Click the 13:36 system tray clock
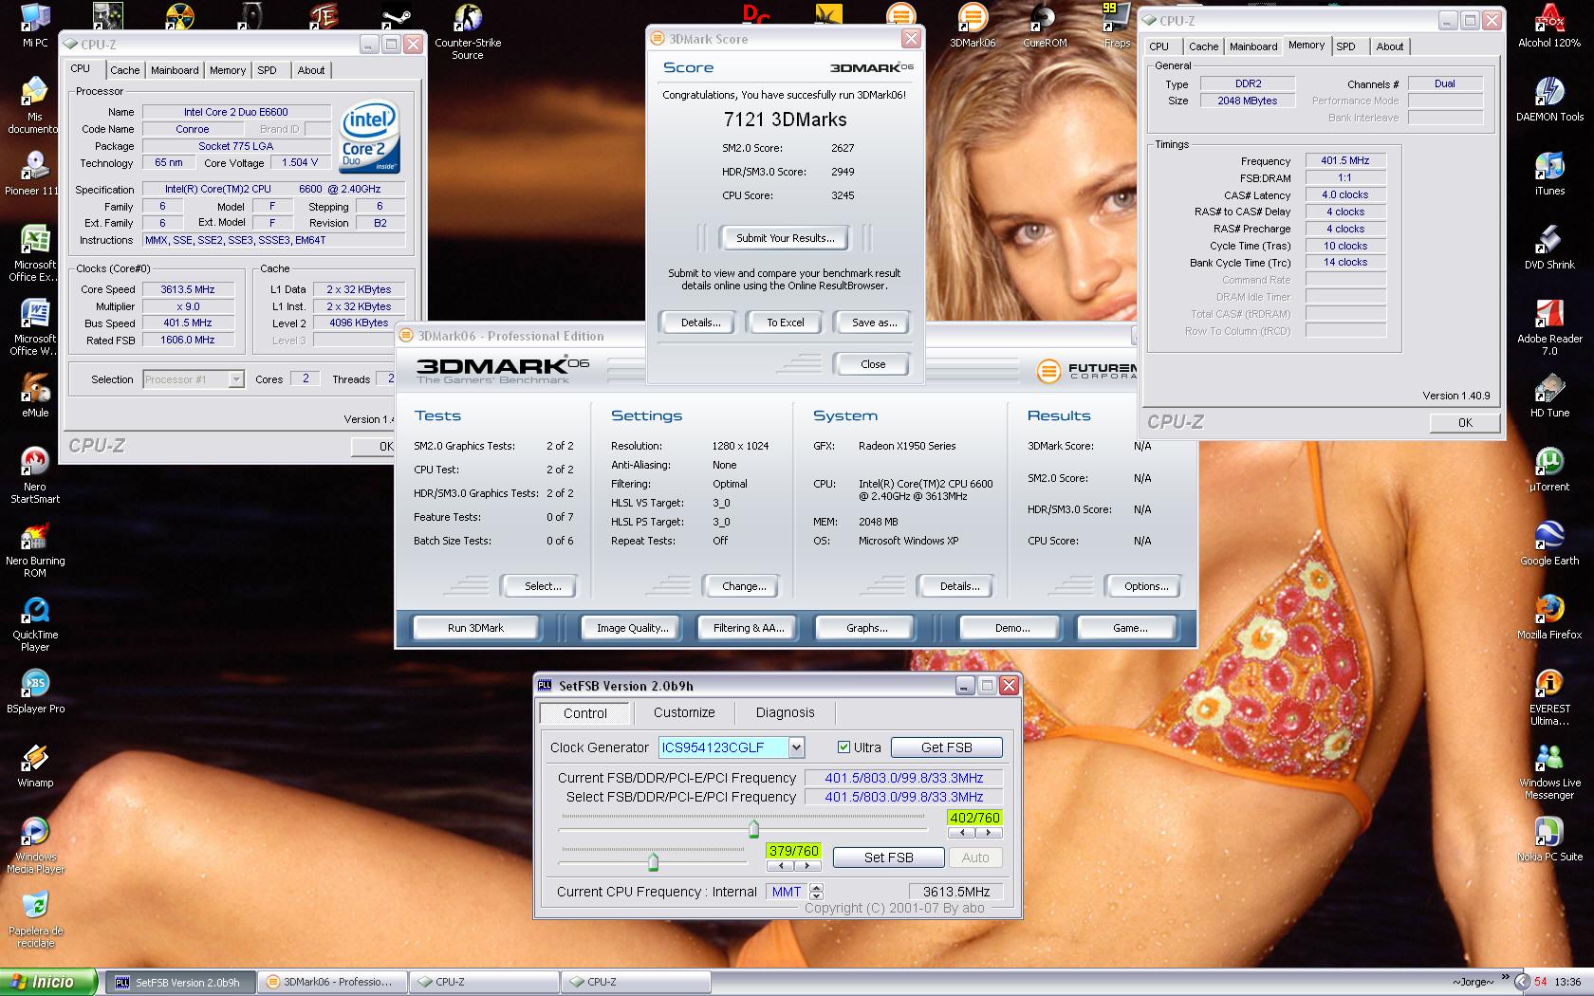1594x996 pixels. click(x=1568, y=982)
